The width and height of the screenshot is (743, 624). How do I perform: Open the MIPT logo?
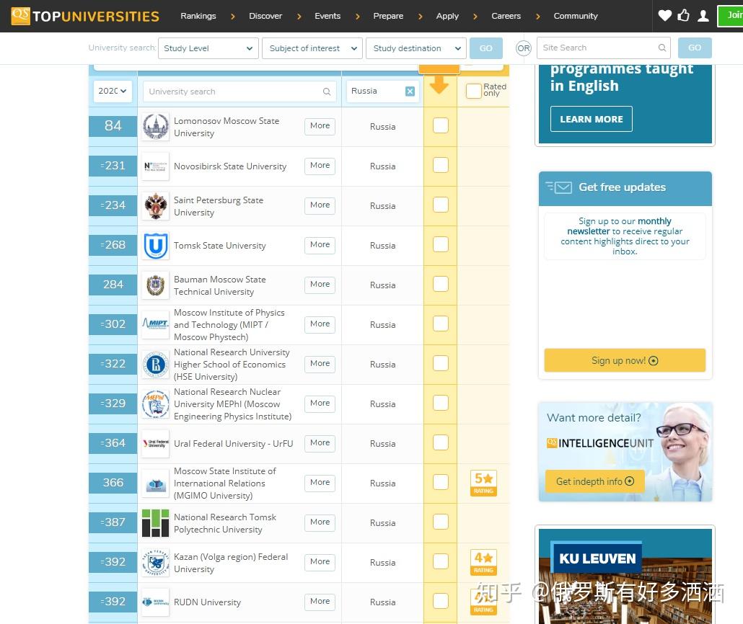(155, 325)
